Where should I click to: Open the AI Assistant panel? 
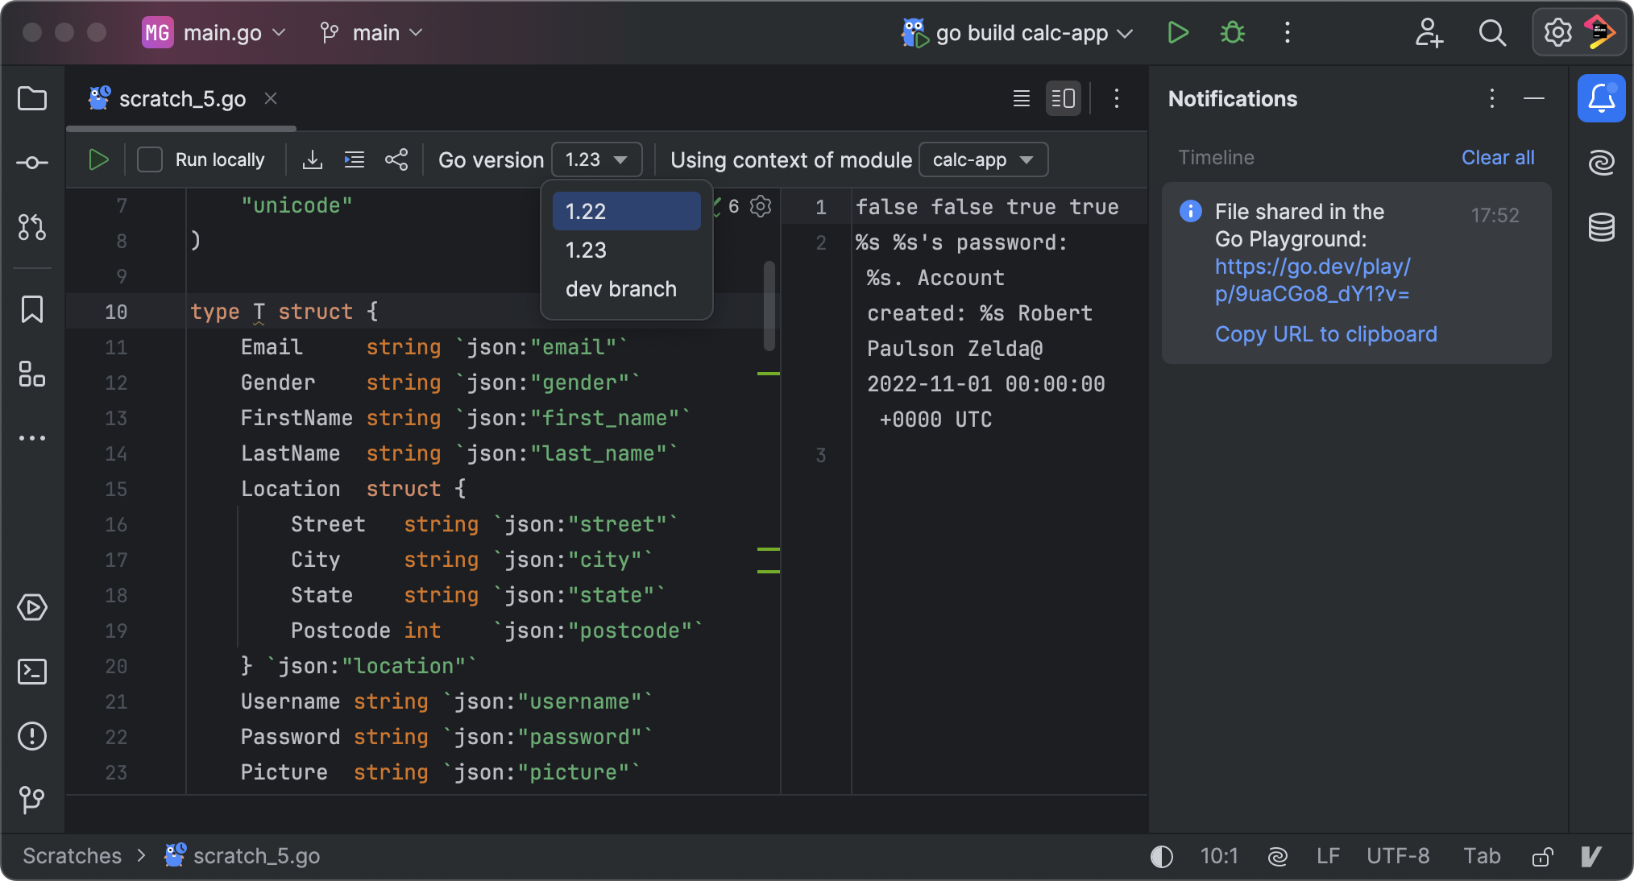[1602, 162]
